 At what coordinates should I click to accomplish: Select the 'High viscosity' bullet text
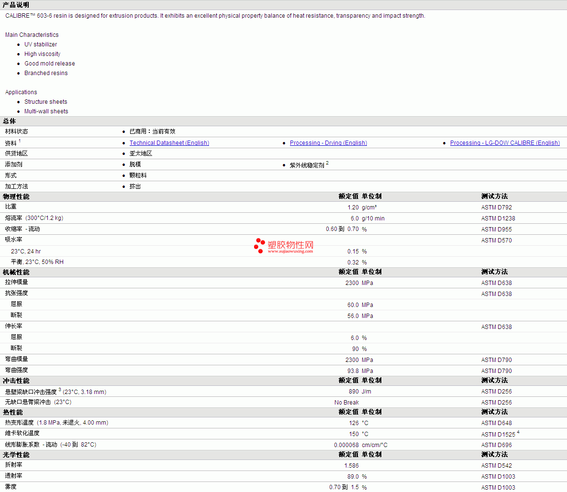pos(42,54)
